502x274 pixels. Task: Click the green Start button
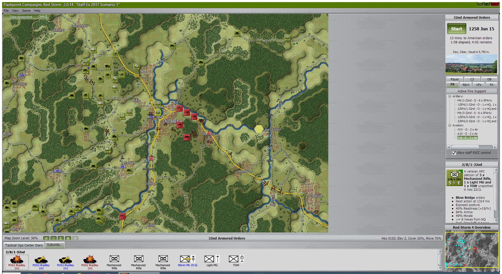pos(456,29)
